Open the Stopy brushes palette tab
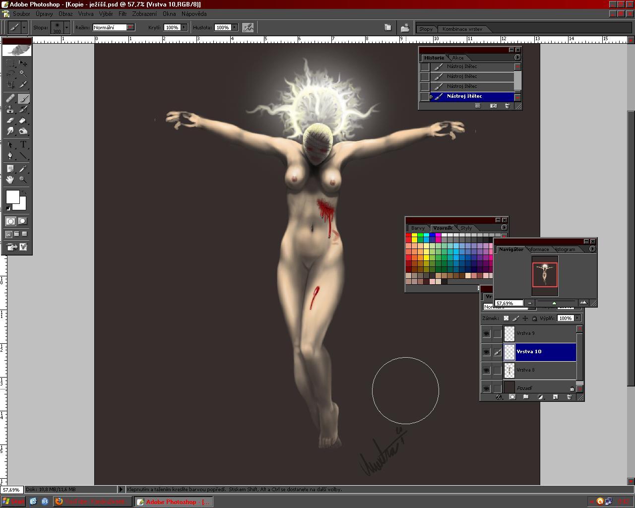 pyautogui.click(x=426, y=29)
